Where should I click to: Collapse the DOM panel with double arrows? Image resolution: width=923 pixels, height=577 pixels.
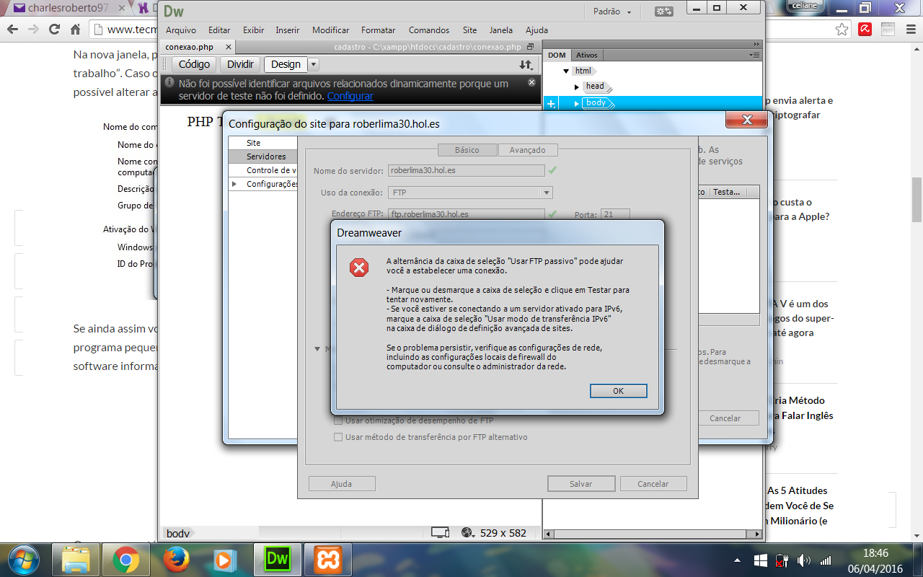[756, 45]
